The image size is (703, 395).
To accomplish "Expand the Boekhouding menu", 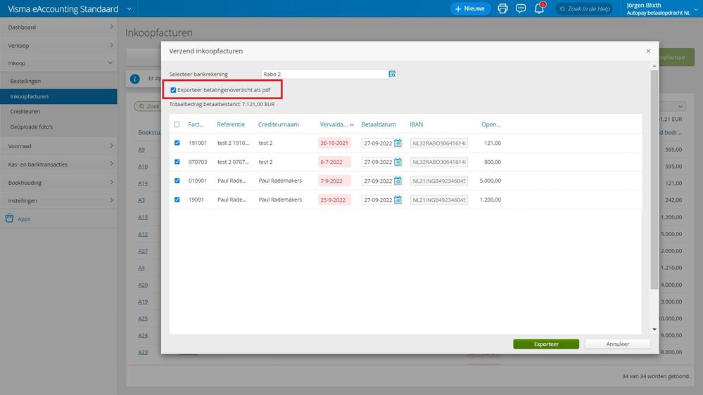I will (x=58, y=183).
